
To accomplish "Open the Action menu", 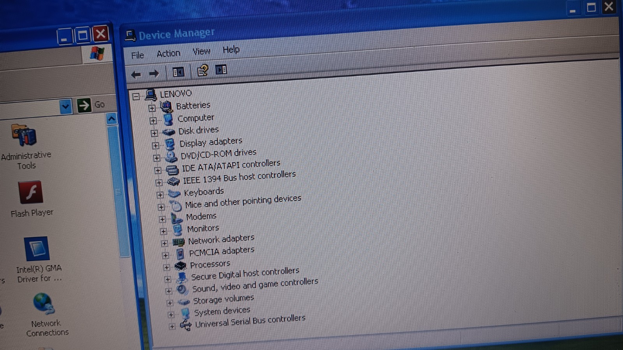I will click(x=168, y=53).
